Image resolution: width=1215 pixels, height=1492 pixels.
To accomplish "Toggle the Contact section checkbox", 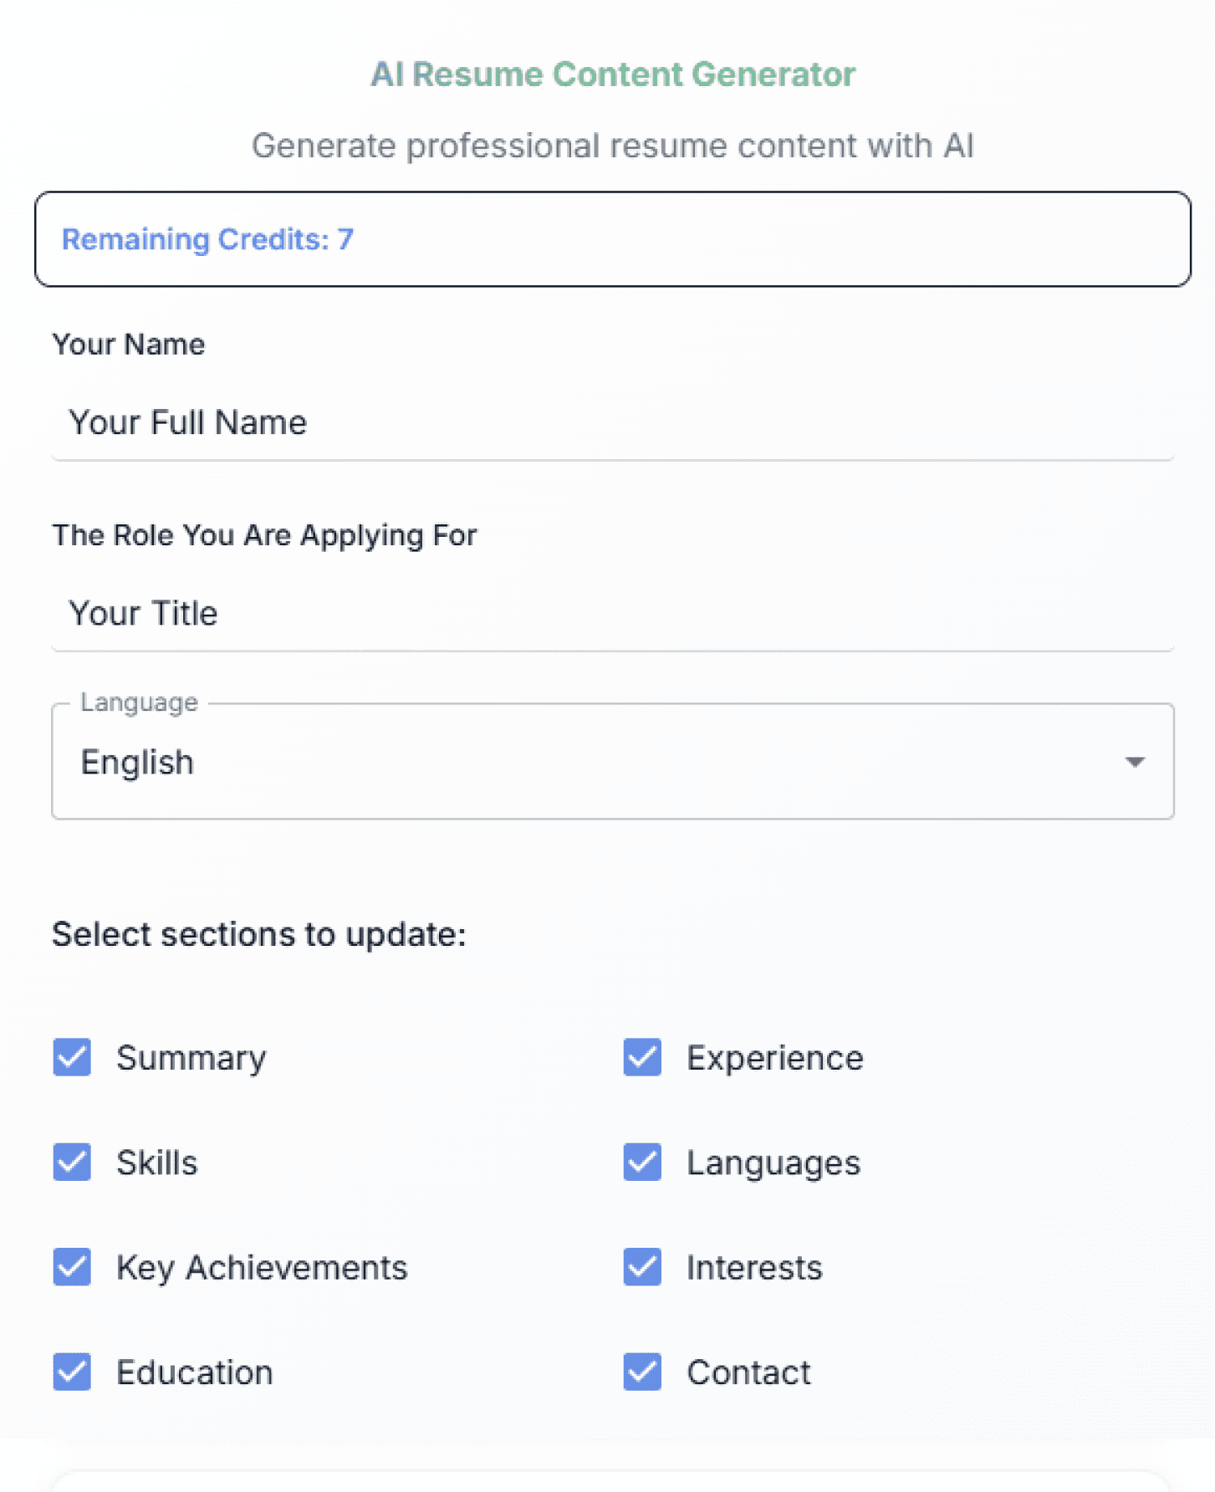I will pyautogui.click(x=642, y=1372).
